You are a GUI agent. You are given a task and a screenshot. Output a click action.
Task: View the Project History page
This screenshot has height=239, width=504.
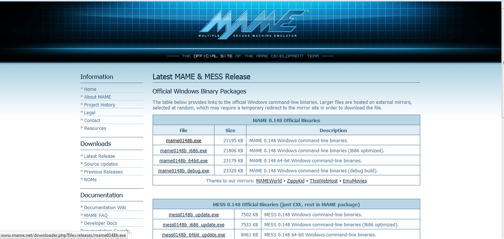click(99, 105)
